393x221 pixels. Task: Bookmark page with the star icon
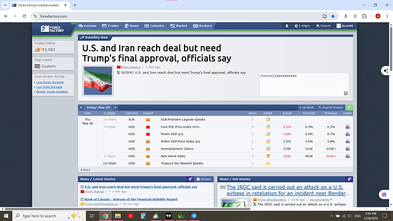(x=333, y=17)
